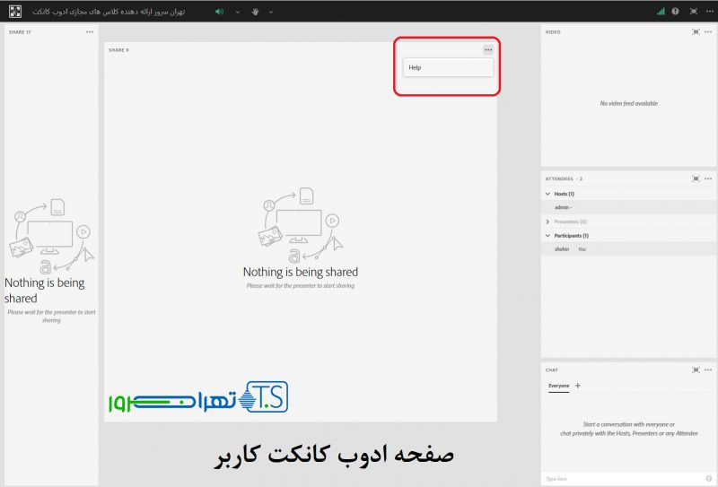Select the Everyone chat tab
718x487 pixels.
click(558, 386)
